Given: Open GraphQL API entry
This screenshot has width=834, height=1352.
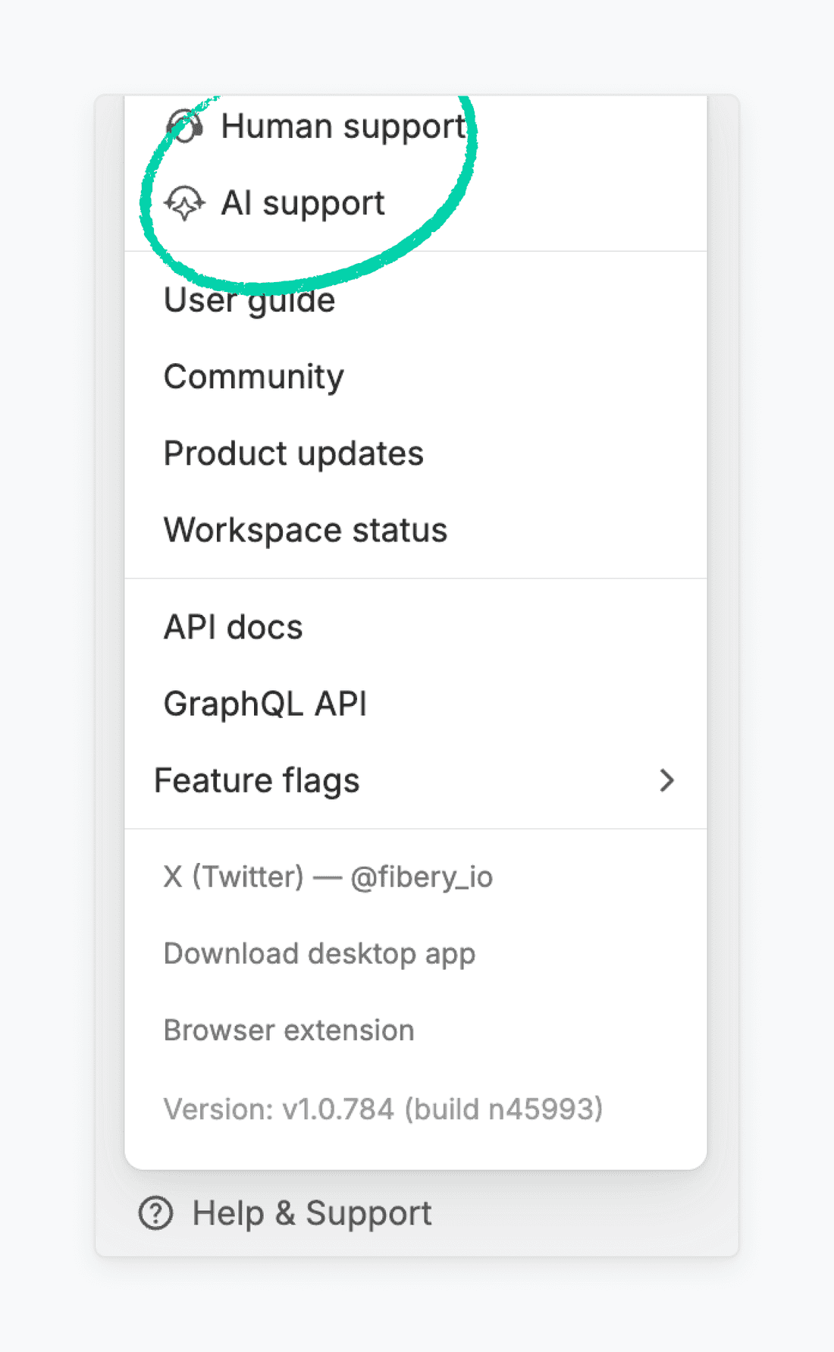Looking at the screenshot, I should tap(265, 704).
